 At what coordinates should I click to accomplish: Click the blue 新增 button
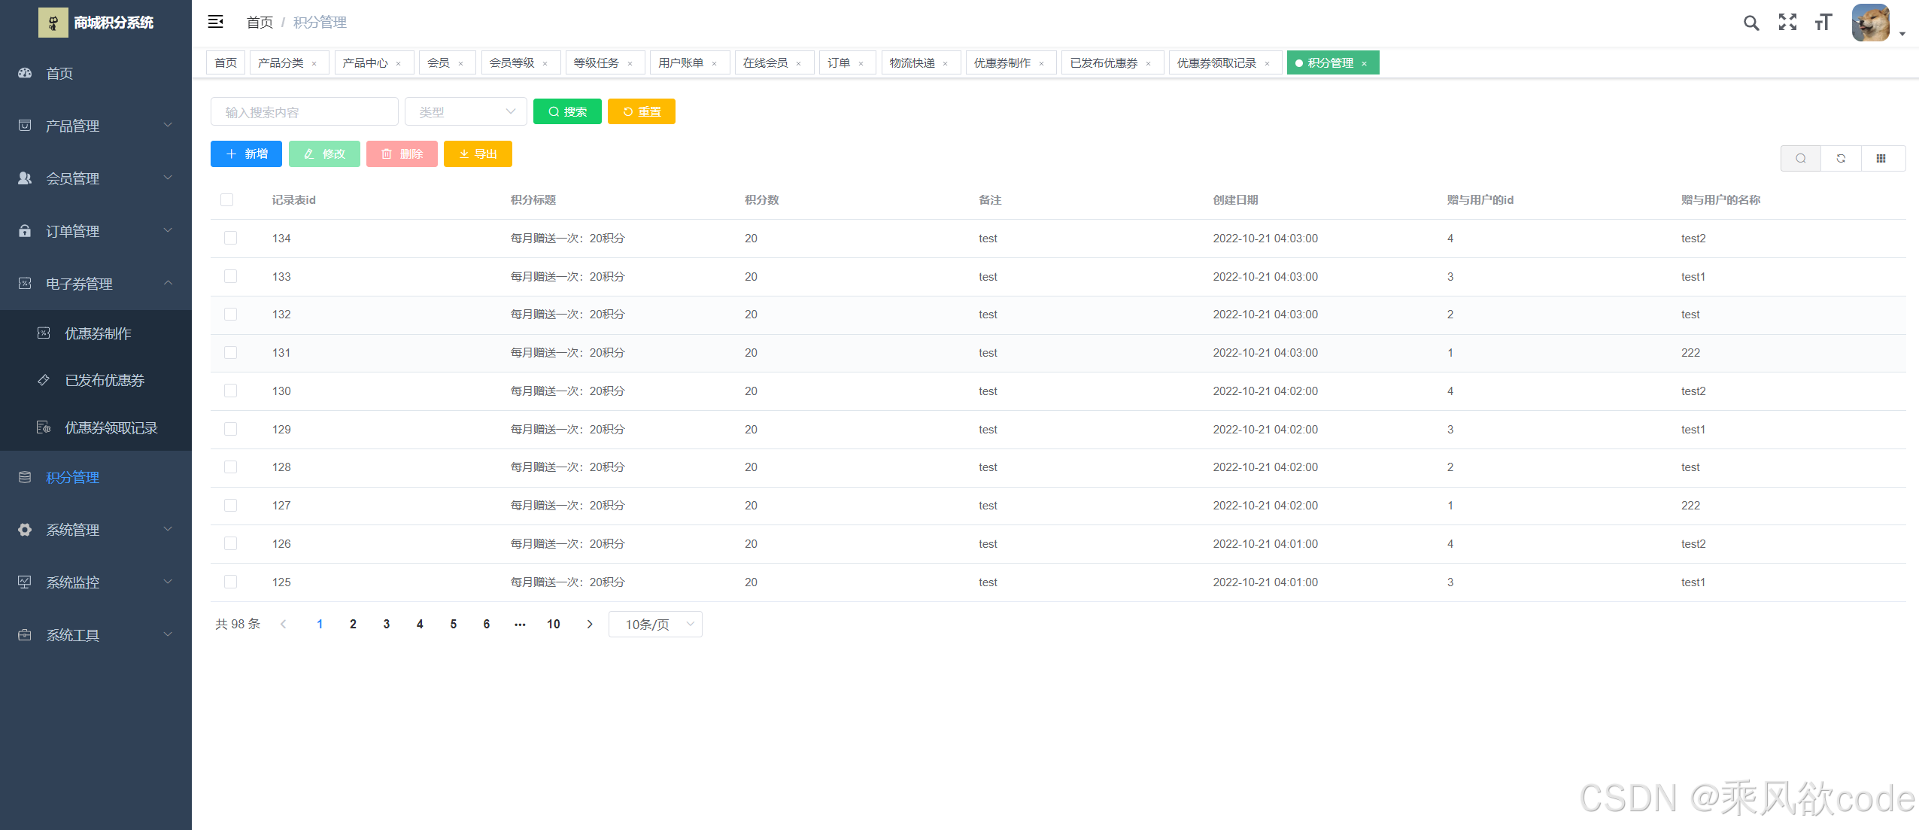pyautogui.click(x=246, y=154)
